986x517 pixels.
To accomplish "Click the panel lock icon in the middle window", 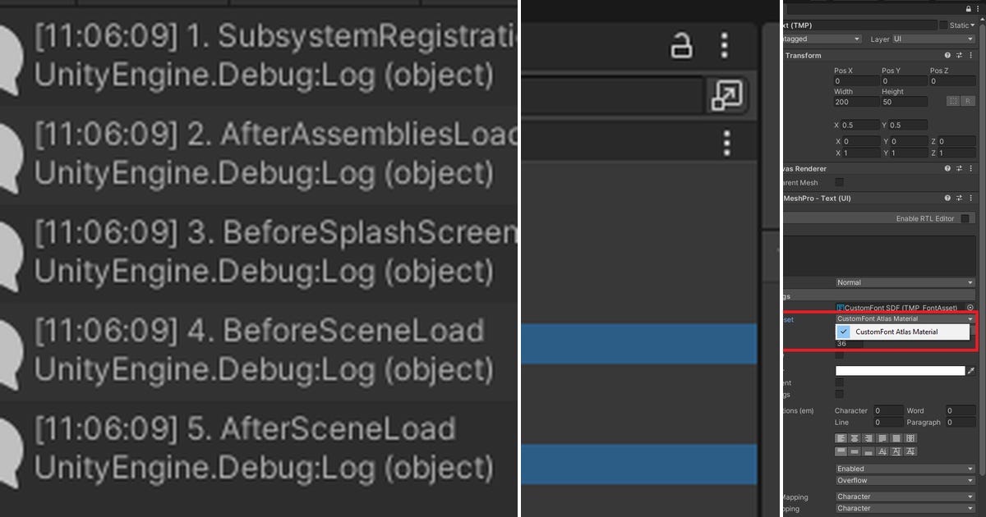I will (x=681, y=45).
